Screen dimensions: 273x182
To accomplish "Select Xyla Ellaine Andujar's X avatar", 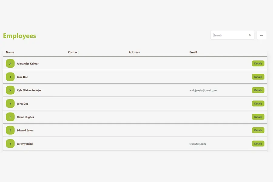I will [10, 90].
